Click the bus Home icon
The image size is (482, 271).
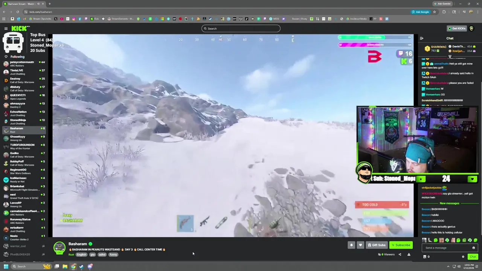(x=14, y=43)
